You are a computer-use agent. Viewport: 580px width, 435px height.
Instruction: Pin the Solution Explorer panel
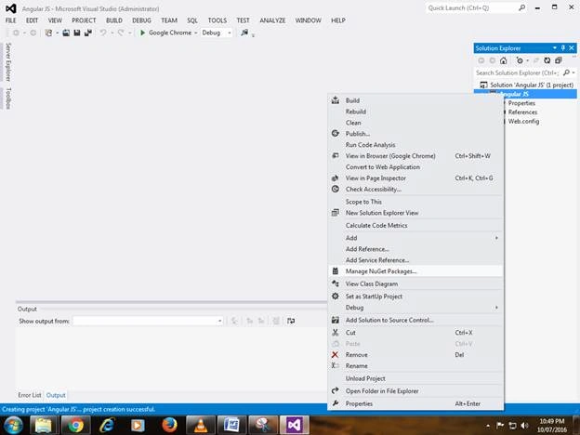[563, 48]
